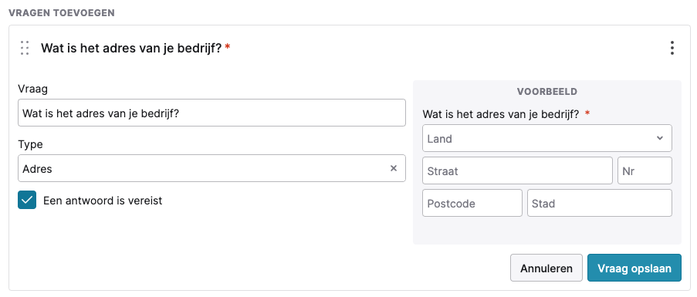
Task: Click the chevron in the Land field
Action: click(660, 138)
